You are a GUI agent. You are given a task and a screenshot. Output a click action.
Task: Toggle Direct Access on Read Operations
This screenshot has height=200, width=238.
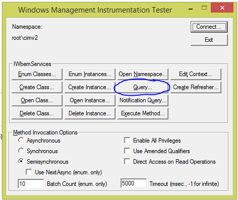(127, 161)
